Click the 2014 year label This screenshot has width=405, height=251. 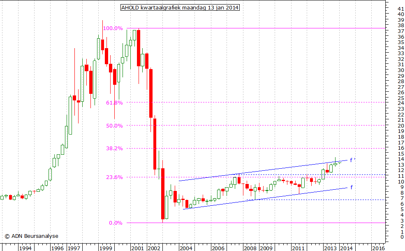click(346, 248)
